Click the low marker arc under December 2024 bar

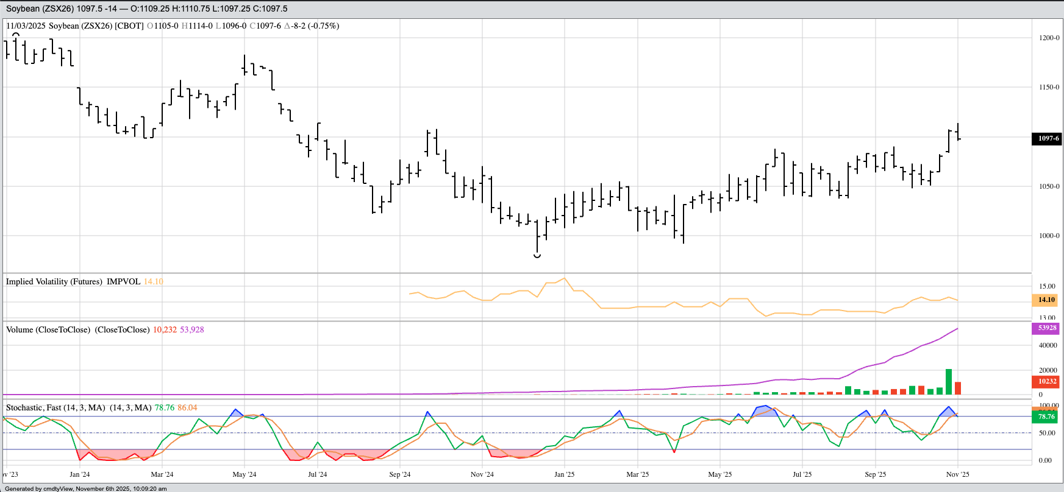[x=537, y=256]
